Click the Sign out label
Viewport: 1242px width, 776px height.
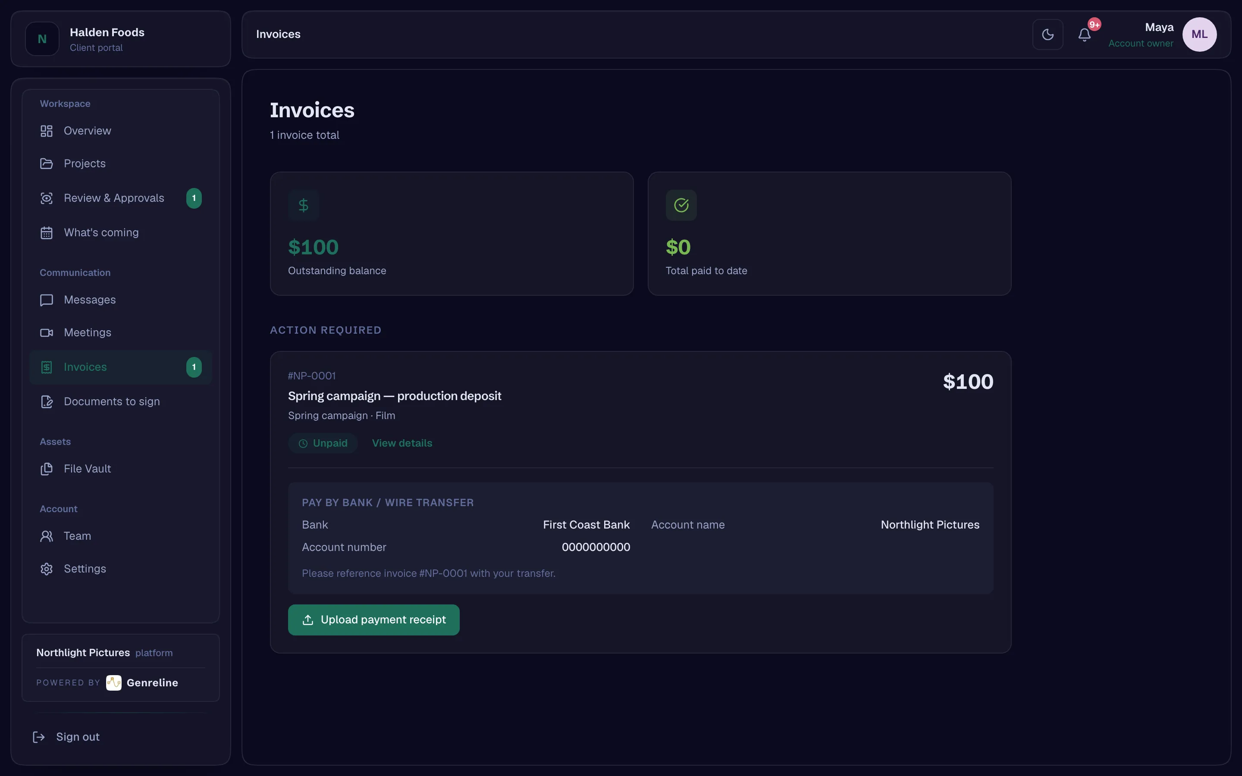pos(78,737)
